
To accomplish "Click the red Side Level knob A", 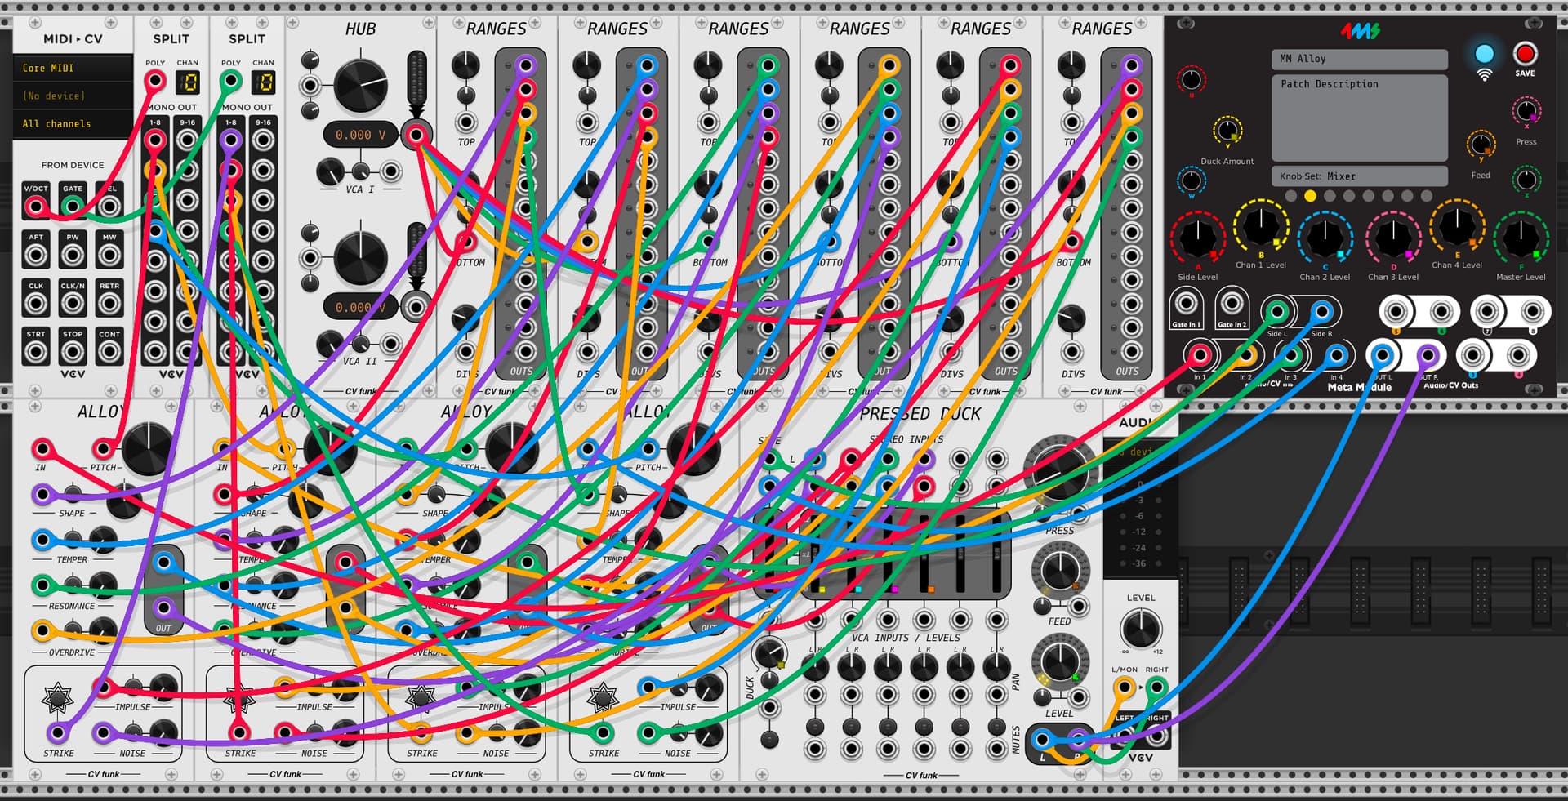I will pos(1197,238).
